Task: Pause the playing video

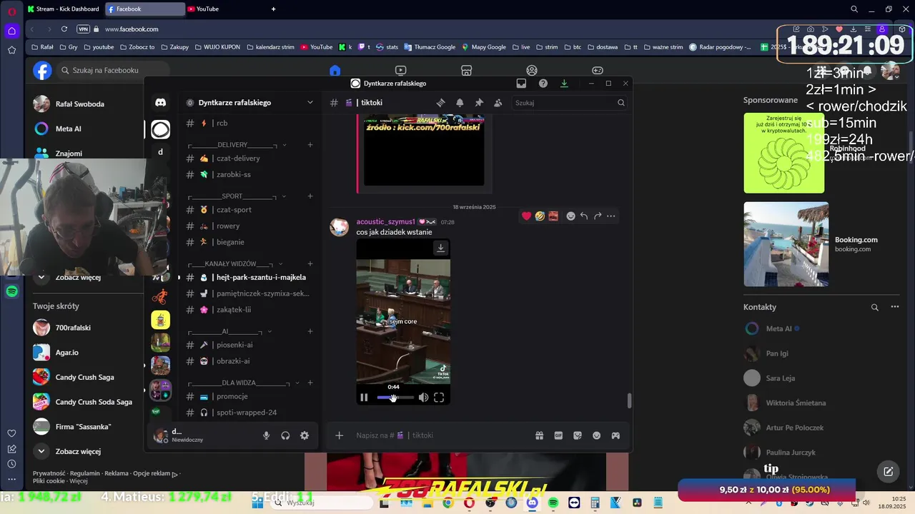Action: point(364,398)
